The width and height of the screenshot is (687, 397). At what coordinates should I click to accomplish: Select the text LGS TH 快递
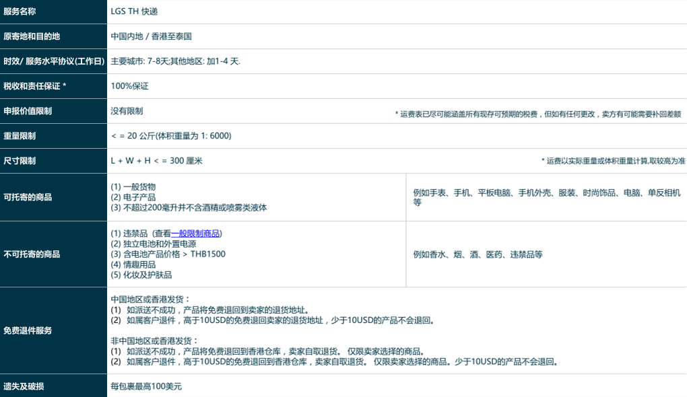point(134,11)
